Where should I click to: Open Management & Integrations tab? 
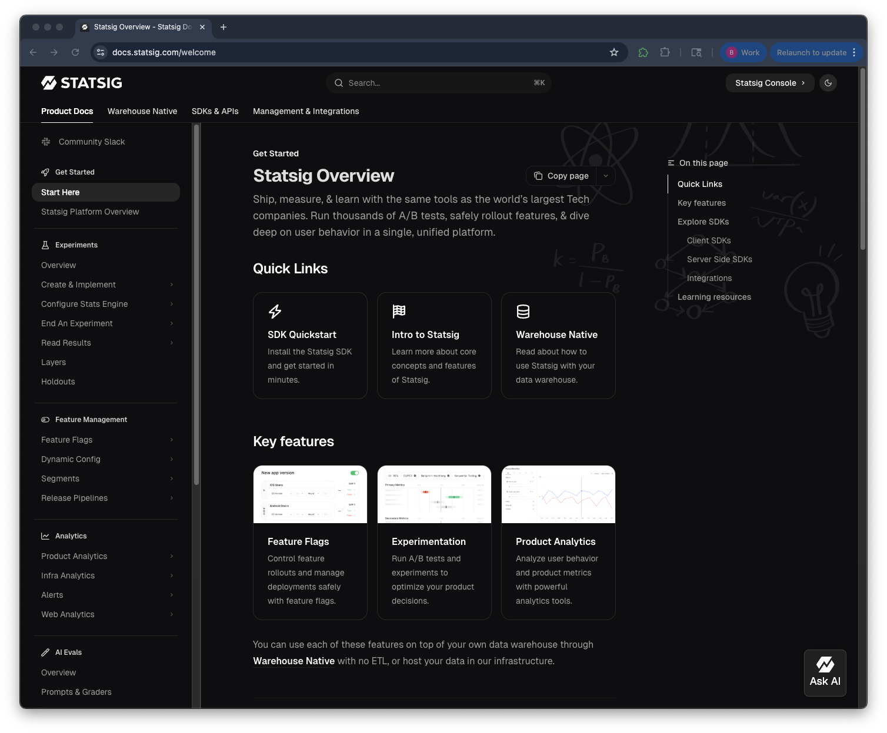pyautogui.click(x=306, y=111)
